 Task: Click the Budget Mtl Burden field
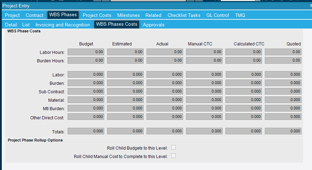pos(86,108)
